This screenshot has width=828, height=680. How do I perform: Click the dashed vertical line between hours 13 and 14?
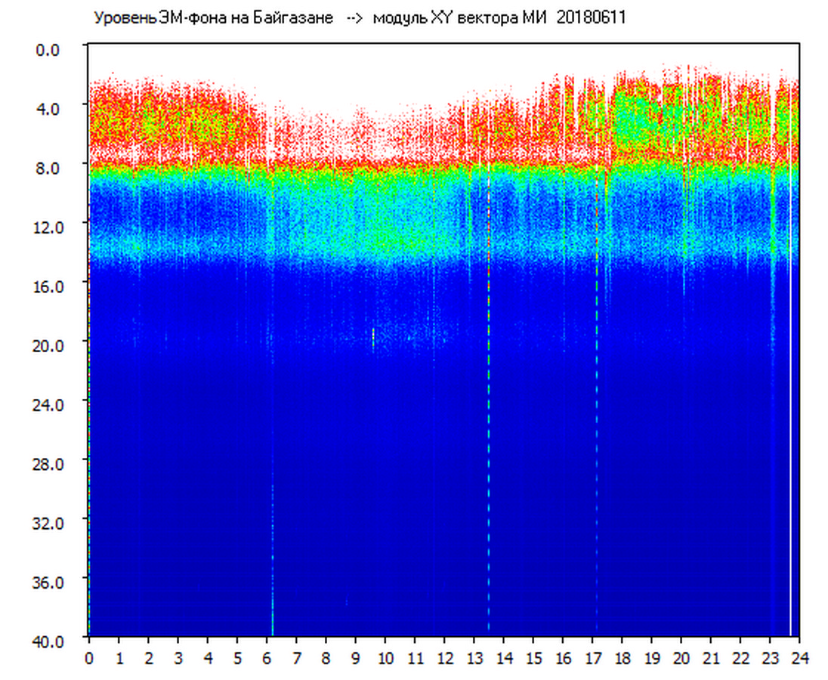(x=489, y=416)
